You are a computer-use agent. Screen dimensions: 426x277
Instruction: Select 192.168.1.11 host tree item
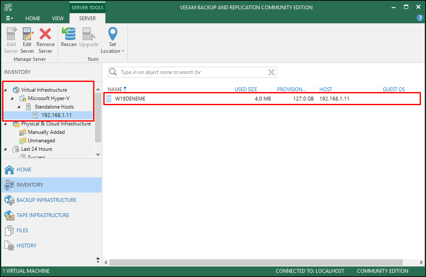point(56,115)
